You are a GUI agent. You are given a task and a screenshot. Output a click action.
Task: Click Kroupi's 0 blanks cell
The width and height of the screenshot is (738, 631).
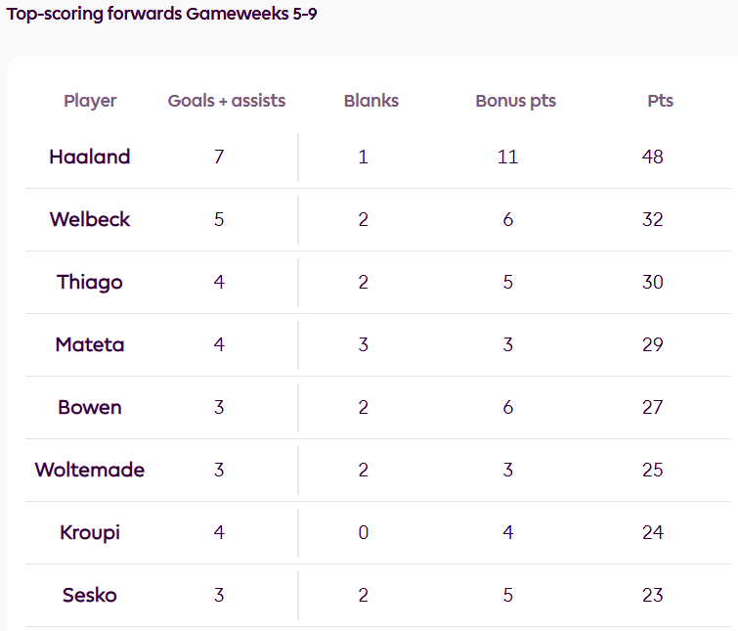click(364, 532)
